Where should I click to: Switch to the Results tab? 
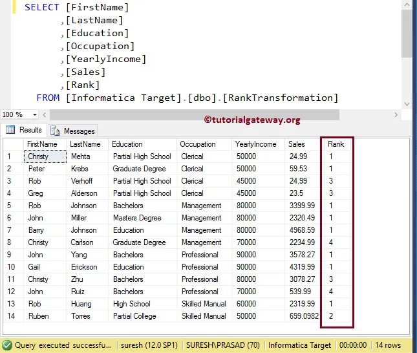point(24,130)
